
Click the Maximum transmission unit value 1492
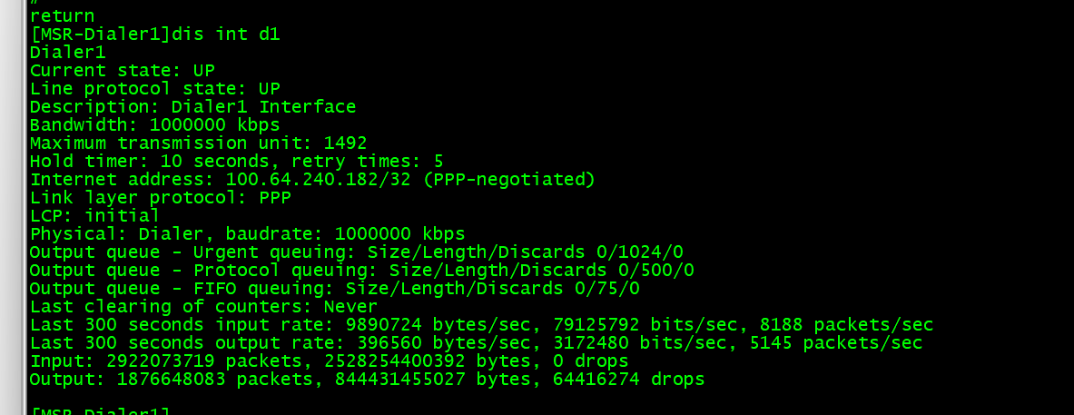coord(344,143)
